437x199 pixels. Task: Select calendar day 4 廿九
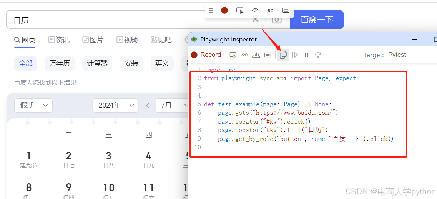[x=148, y=159]
